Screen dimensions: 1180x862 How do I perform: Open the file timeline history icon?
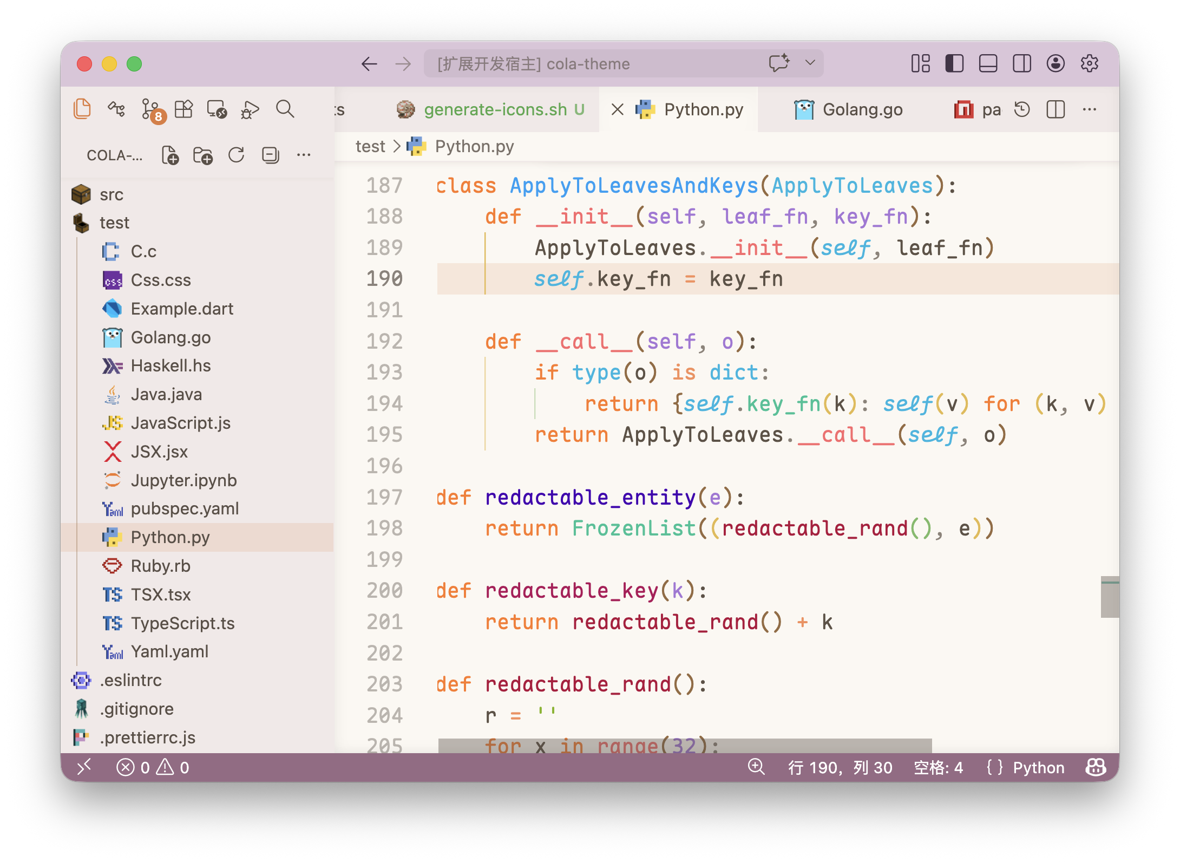[x=1022, y=109]
